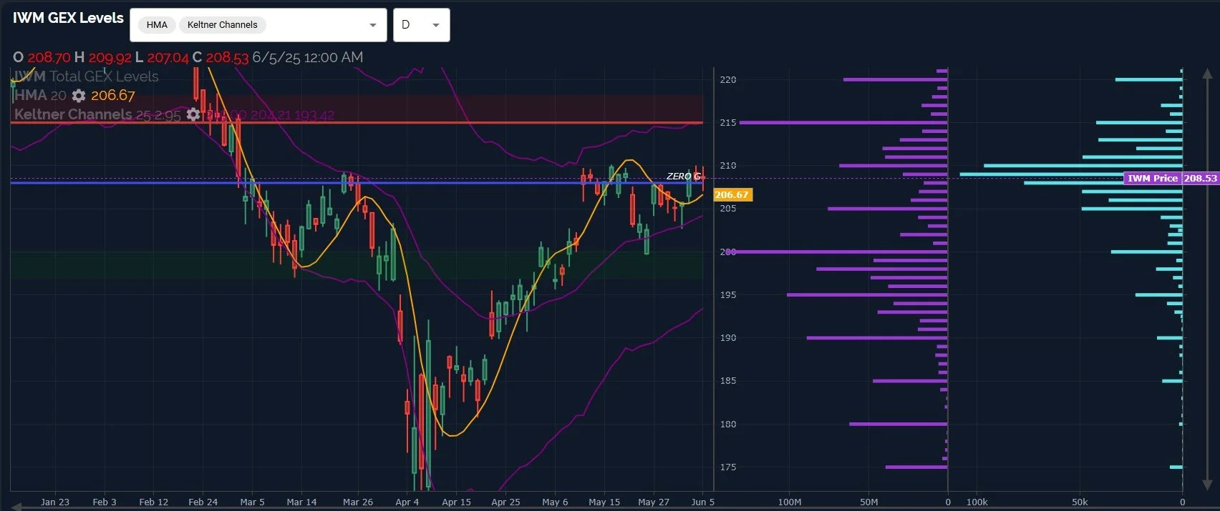Click the 185 price axis label
Viewport: 1220px width, 511px height.
[727, 380]
